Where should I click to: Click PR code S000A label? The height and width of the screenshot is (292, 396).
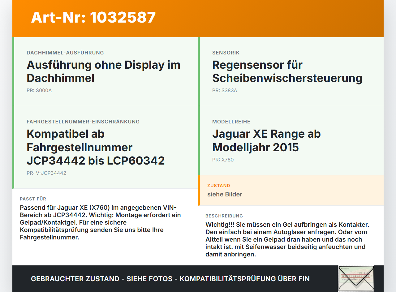39,91
